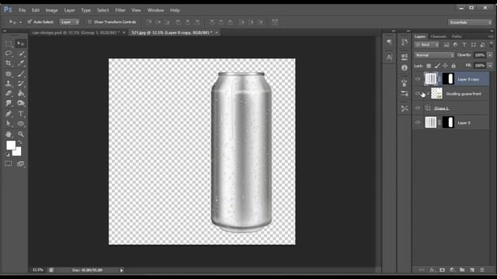Open the Kind filter dropdown
Screen dimensions: 497x279
pyautogui.click(x=426, y=45)
